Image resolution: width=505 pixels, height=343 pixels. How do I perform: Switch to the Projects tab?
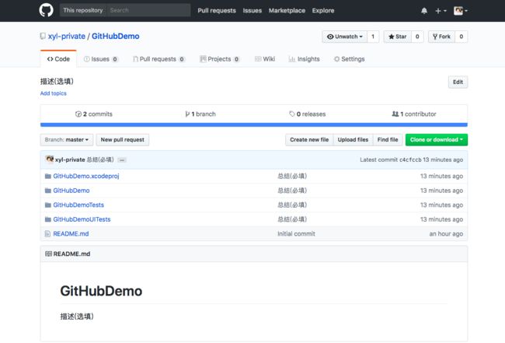pos(219,59)
